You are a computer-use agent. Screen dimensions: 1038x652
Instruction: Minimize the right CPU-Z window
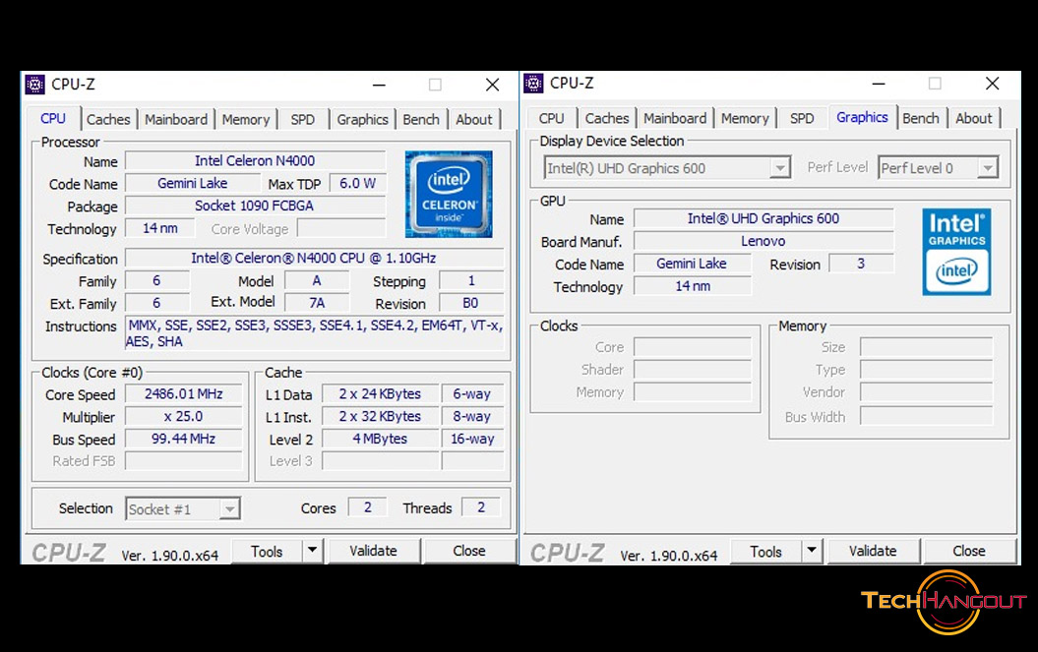[879, 84]
